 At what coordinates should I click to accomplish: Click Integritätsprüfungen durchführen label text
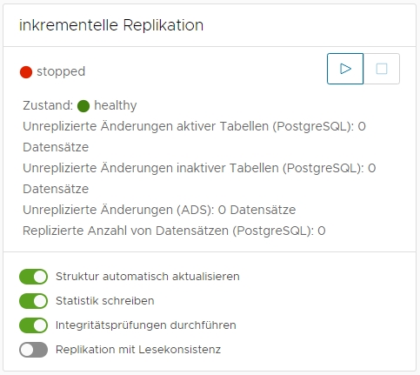click(146, 325)
